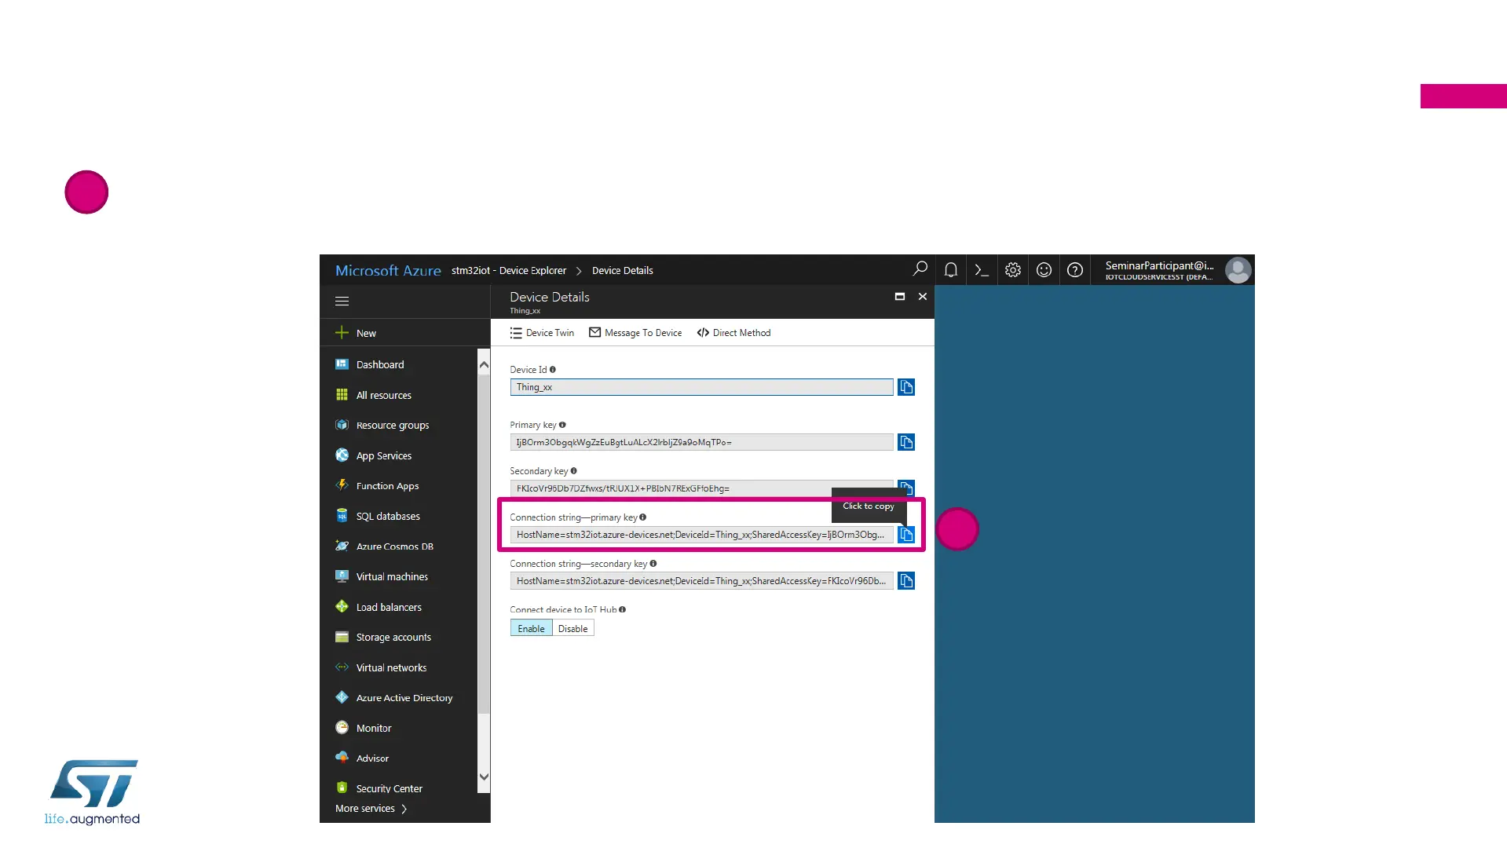Open Message To Device
The width and height of the screenshot is (1507, 848).
(635, 333)
